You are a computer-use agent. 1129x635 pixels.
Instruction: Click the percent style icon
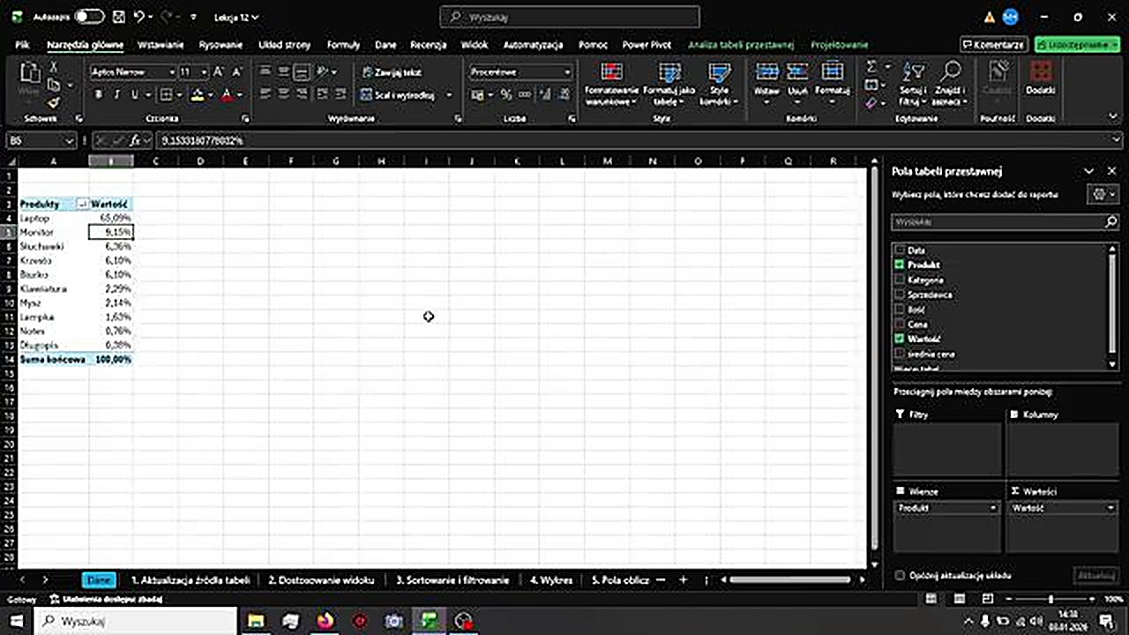(505, 94)
